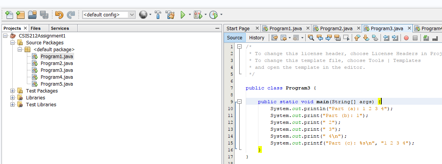The width and height of the screenshot is (442, 164).
Task: Close the Program1.java editor tab
Action: 308,28
